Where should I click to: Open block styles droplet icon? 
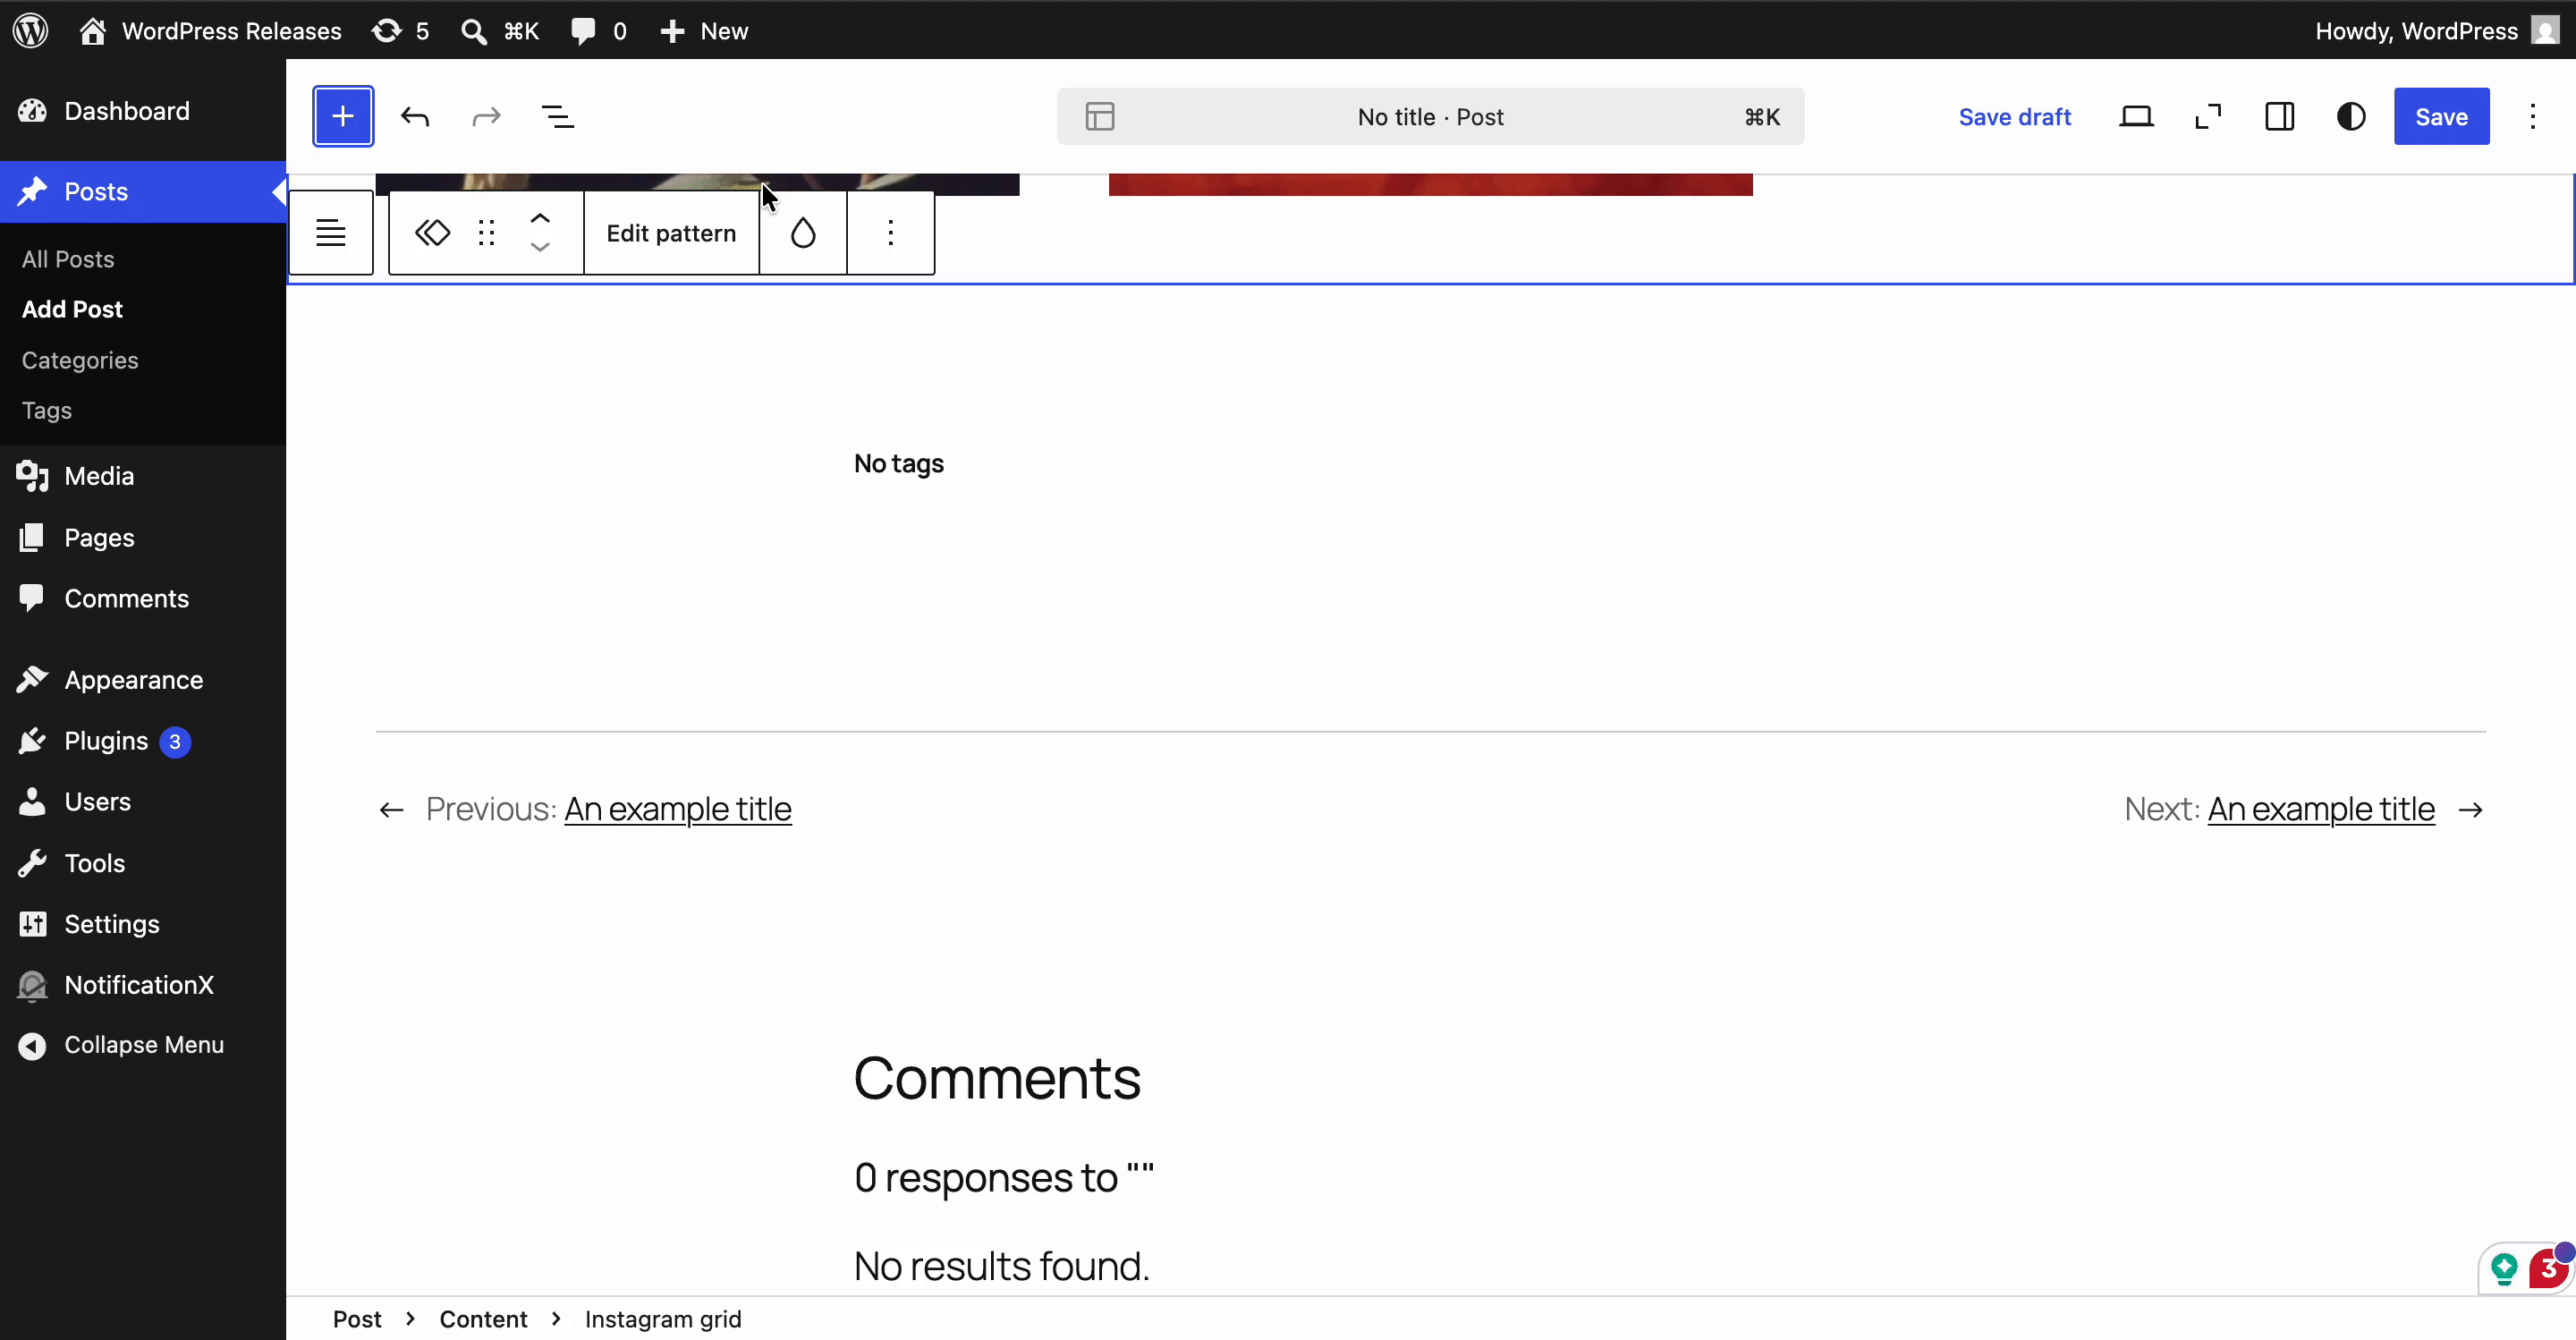tap(803, 233)
